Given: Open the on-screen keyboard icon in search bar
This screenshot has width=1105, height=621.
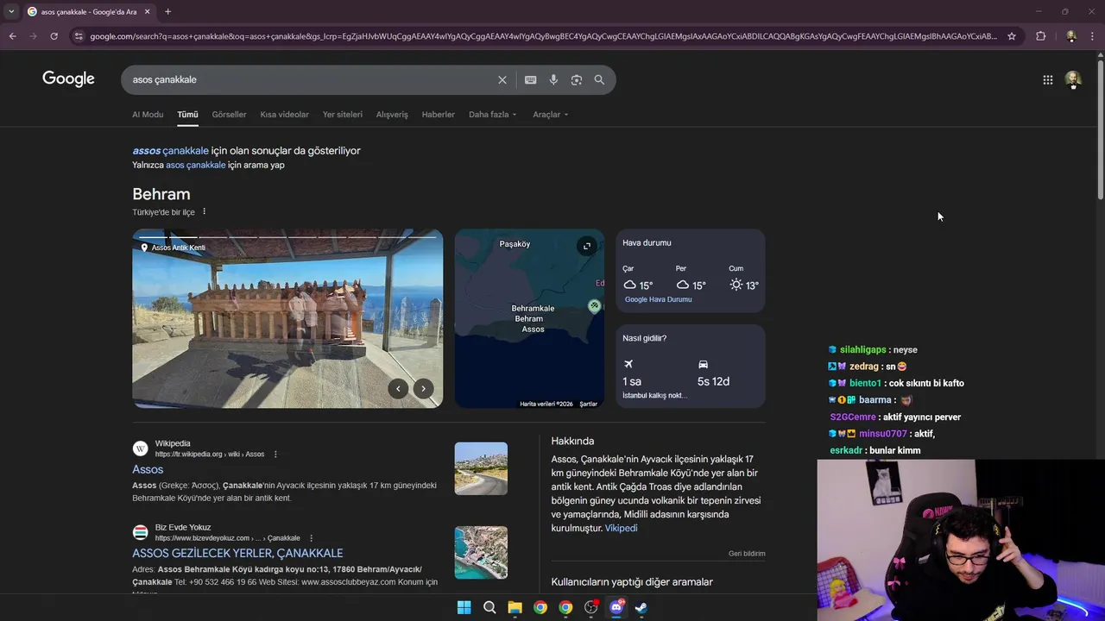Looking at the screenshot, I should click(x=530, y=79).
